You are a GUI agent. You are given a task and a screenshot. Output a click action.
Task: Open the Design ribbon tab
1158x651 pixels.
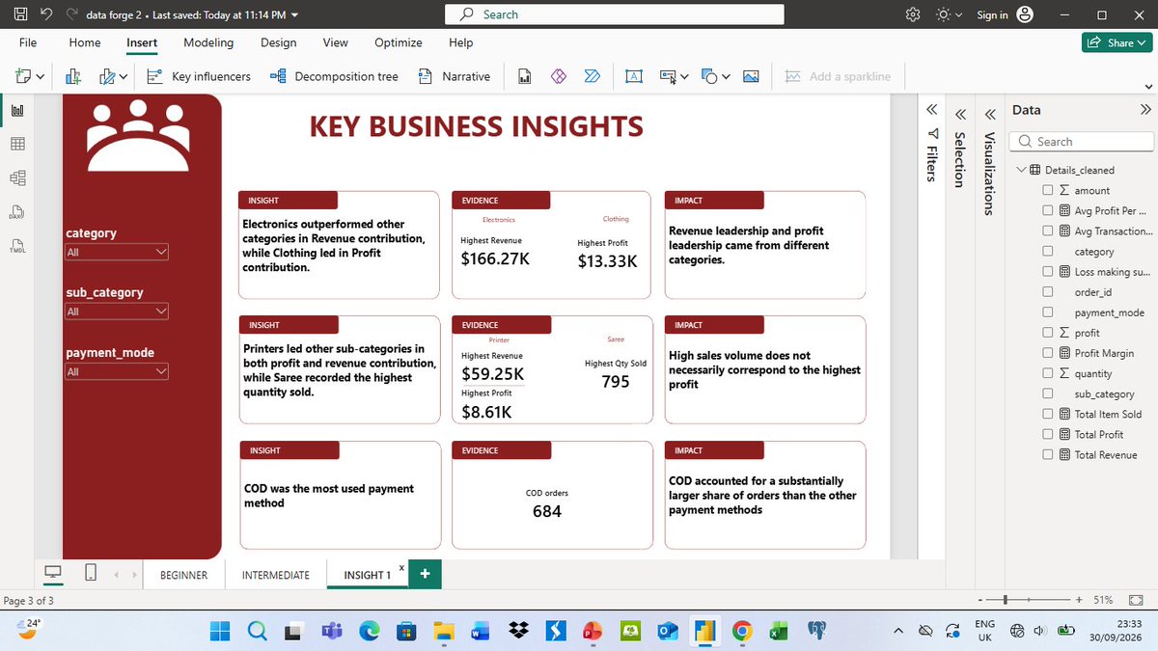pyautogui.click(x=279, y=42)
